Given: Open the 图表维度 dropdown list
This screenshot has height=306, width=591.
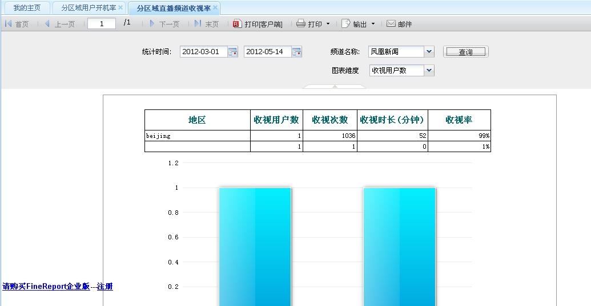Looking at the screenshot, I should [429, 70].
